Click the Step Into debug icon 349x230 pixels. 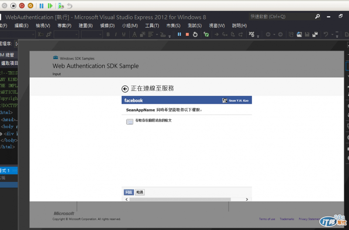pyautogui.click(x=225, y=35)
